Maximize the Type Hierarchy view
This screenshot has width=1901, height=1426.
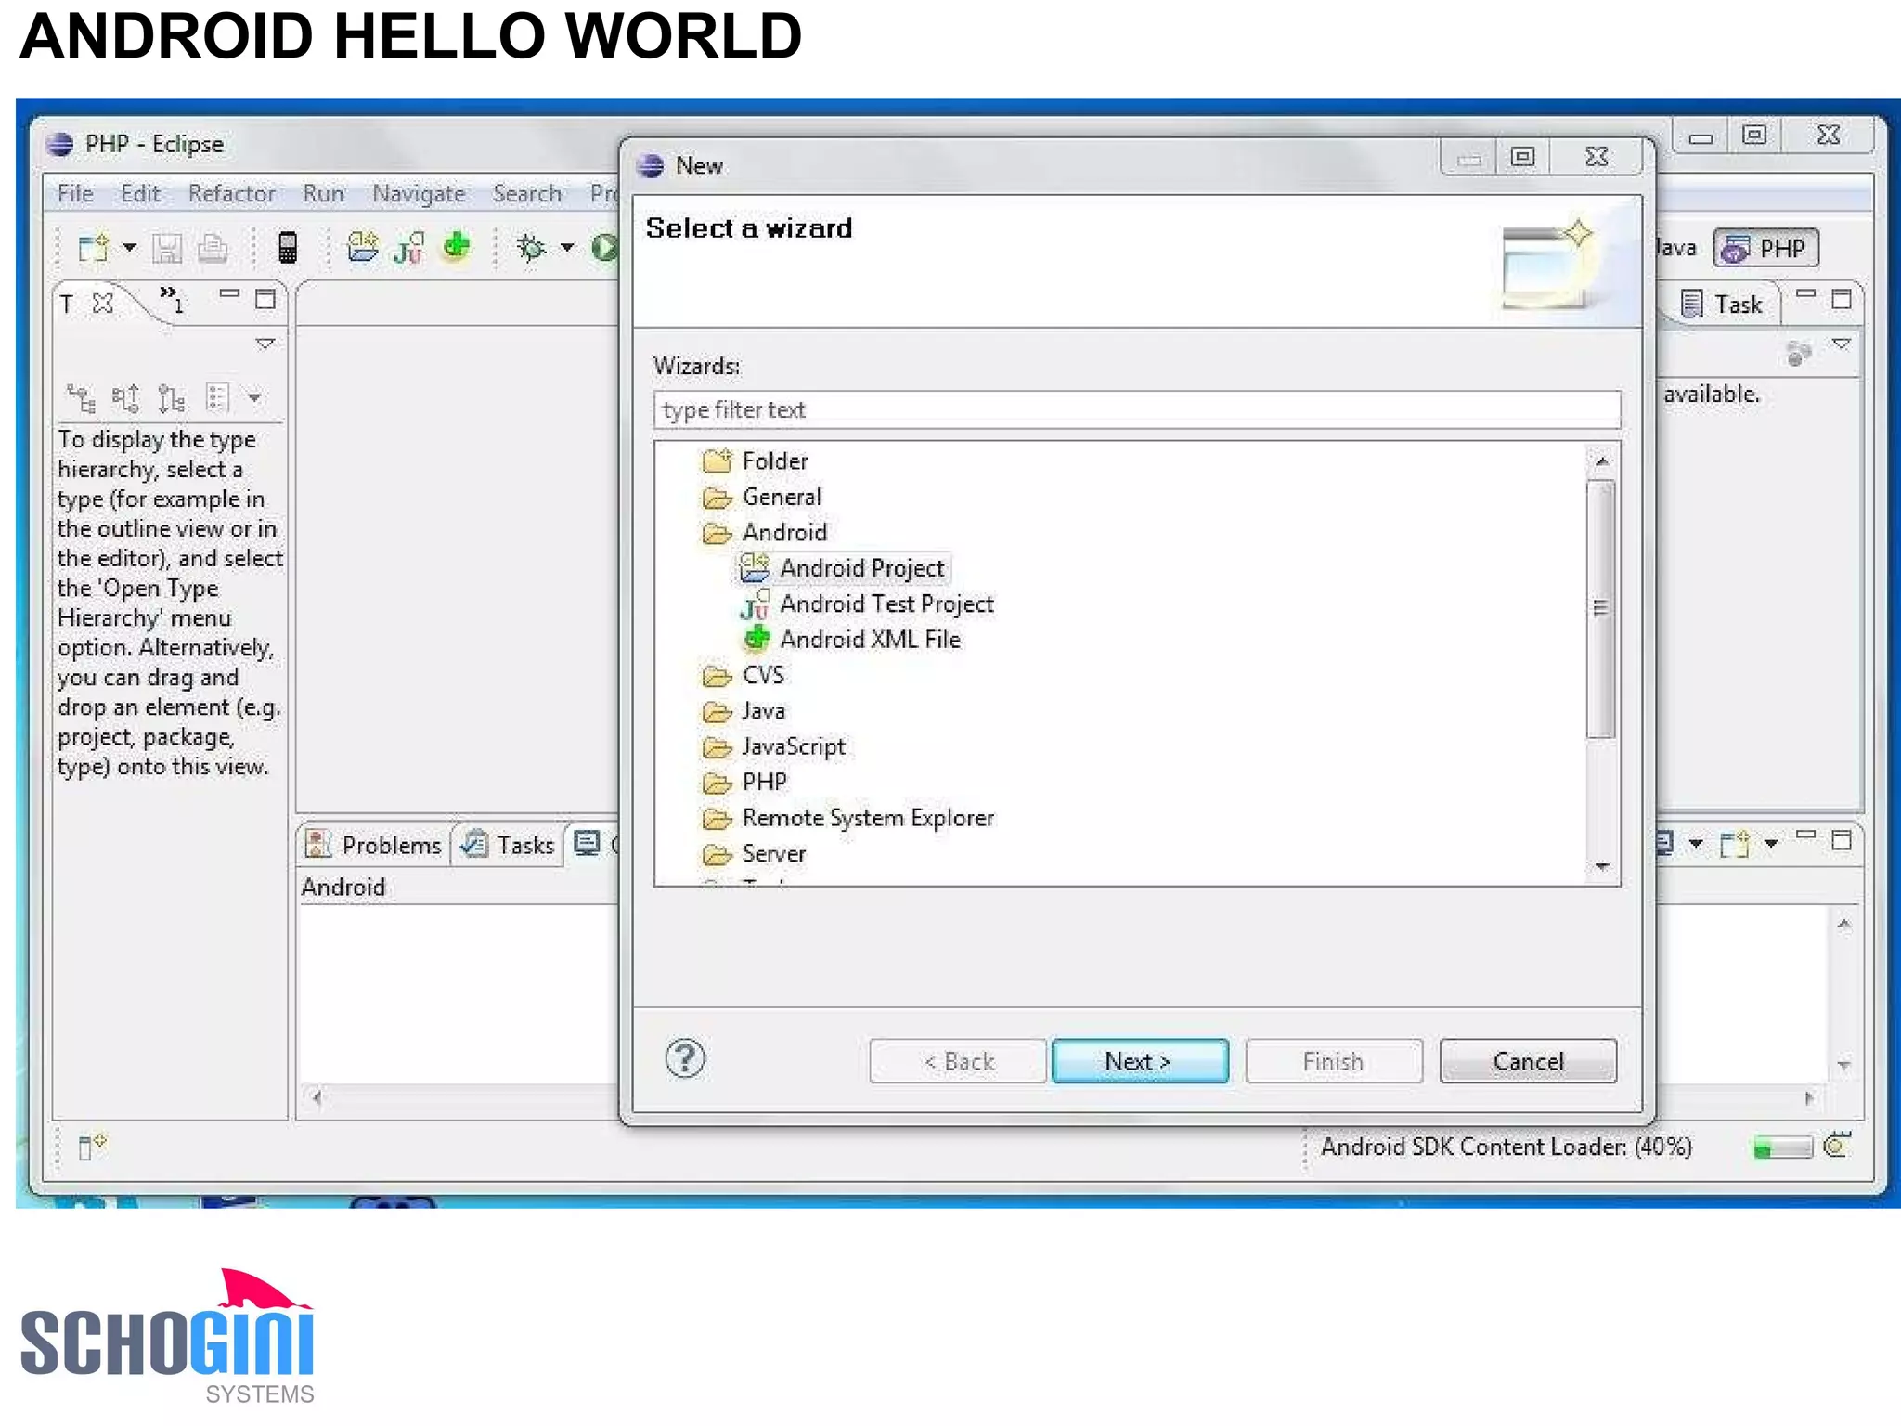point(265,299)
